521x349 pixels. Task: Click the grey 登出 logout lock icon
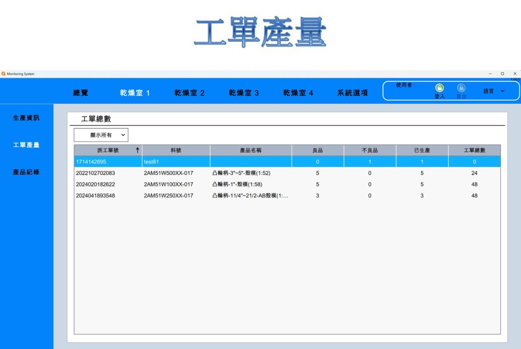[x=461, y=88]
